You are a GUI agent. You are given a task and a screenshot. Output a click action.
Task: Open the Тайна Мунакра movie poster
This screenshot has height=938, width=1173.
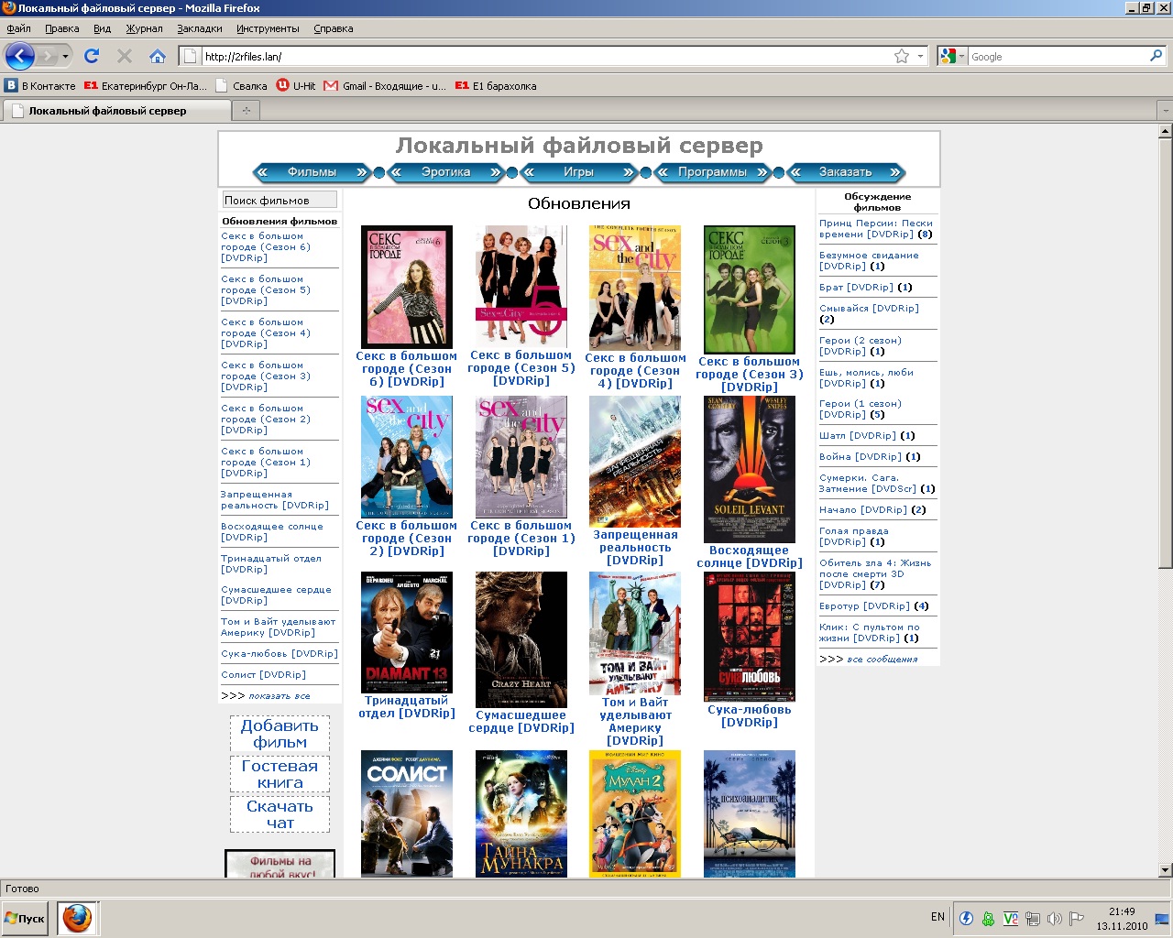point(521,813)
